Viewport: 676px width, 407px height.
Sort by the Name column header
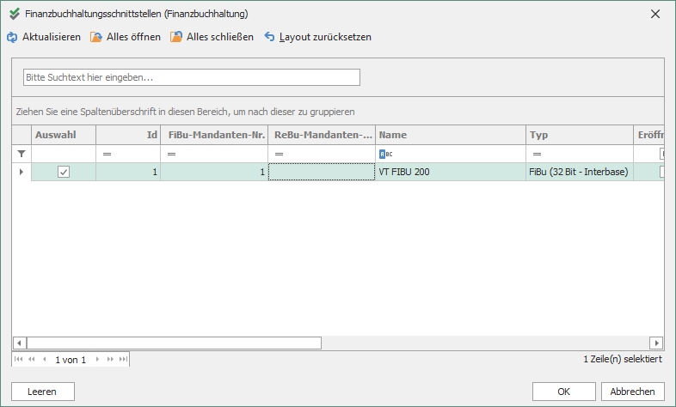451,135
